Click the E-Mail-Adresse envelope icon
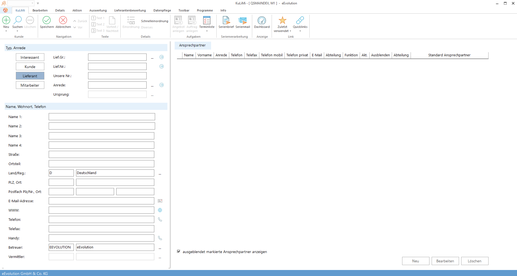 [x=160, y=201]
